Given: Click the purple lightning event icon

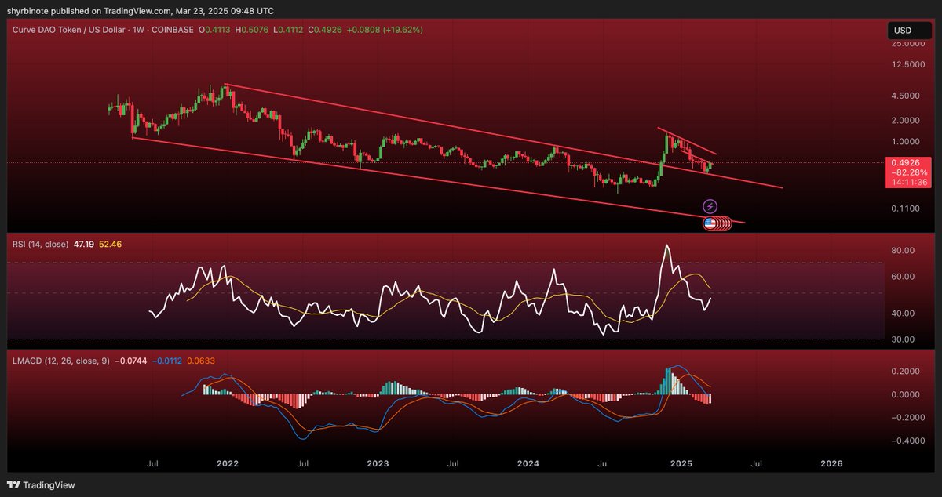Looking at the screenshot, I should (x=710, y=206).
